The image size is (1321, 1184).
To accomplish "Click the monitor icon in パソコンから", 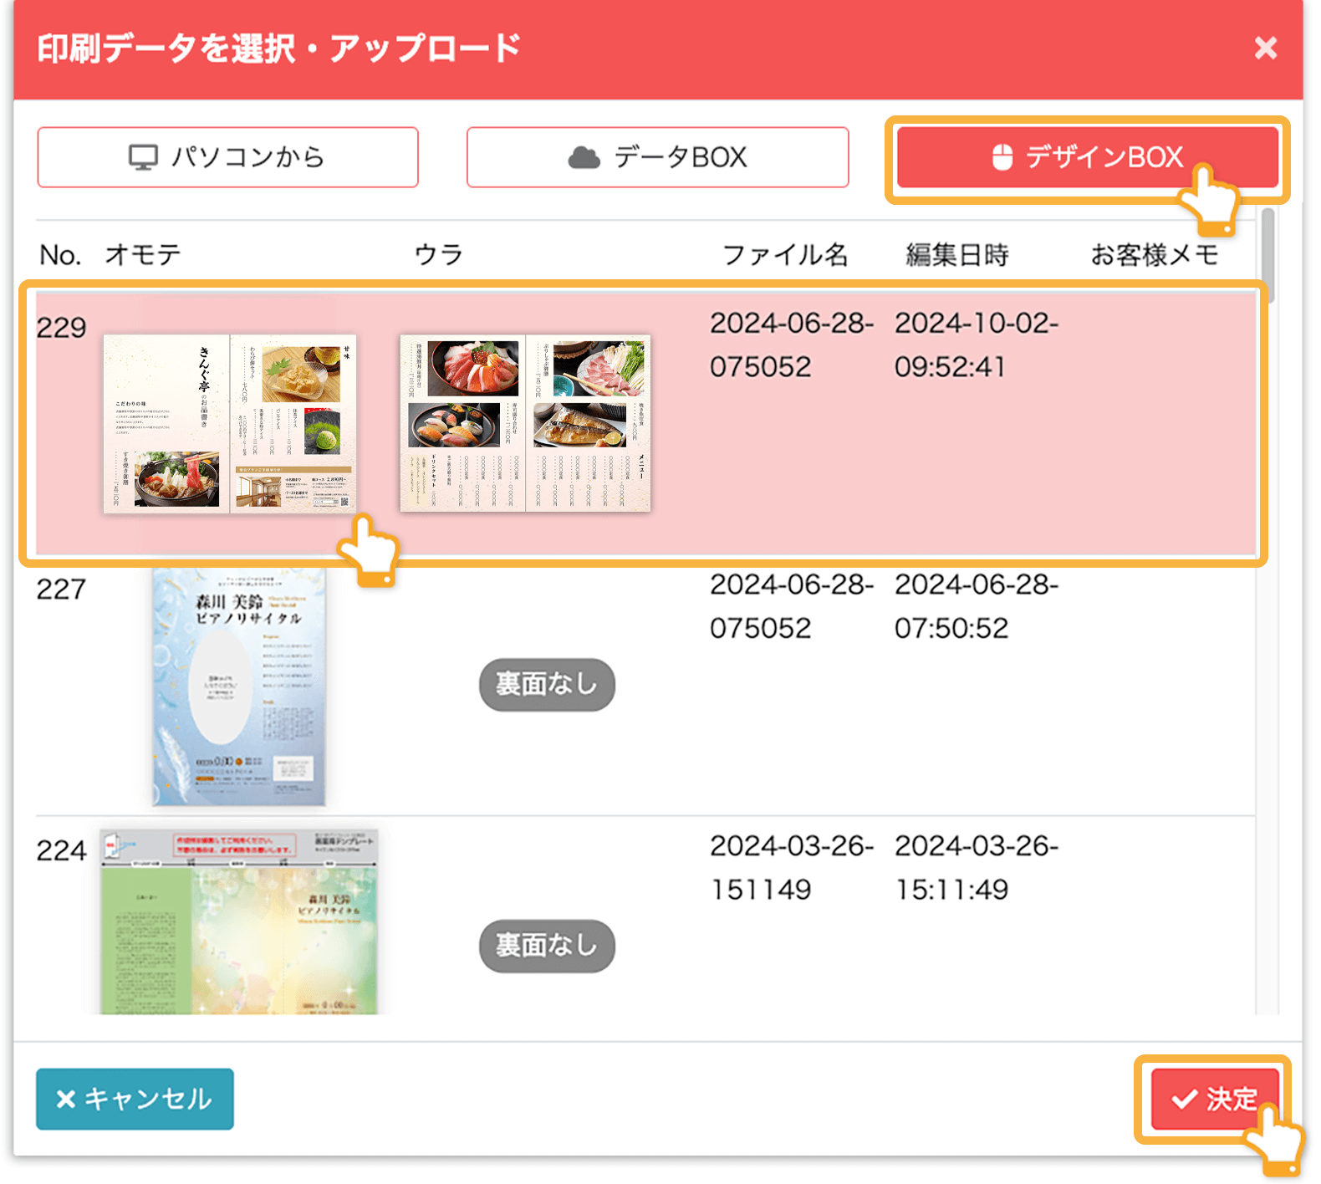I will pos(143,157).
